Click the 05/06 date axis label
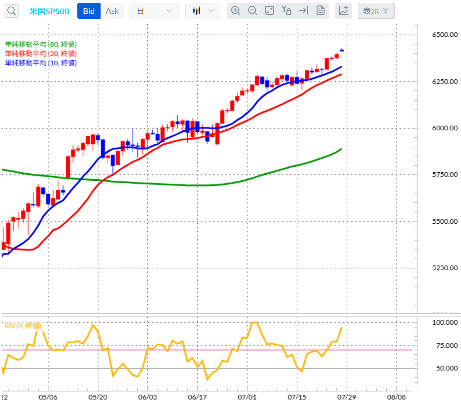Image resolution: width=461 pixels, height=402 pixels. coord(48,397)
